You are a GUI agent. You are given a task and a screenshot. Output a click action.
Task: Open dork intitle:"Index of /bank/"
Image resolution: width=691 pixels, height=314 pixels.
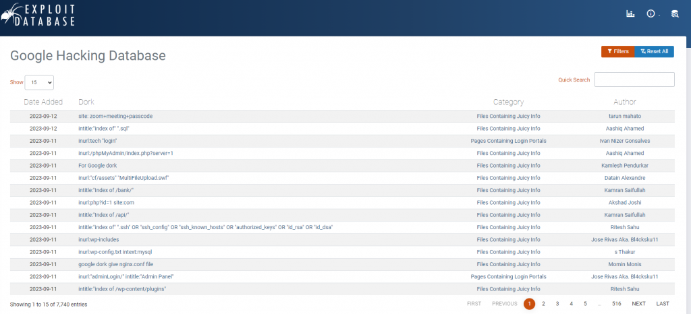[x=106, y=190]
